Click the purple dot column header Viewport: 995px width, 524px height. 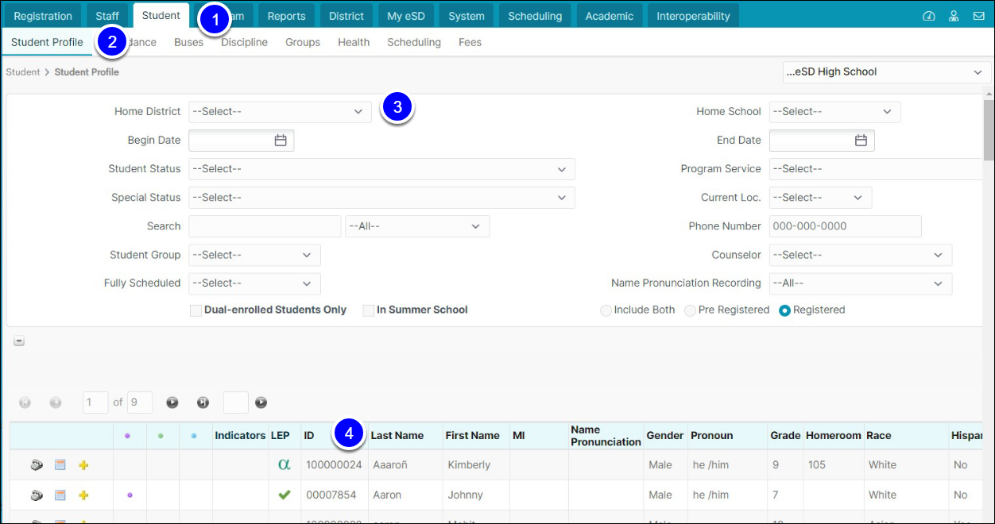click(128, 436)
